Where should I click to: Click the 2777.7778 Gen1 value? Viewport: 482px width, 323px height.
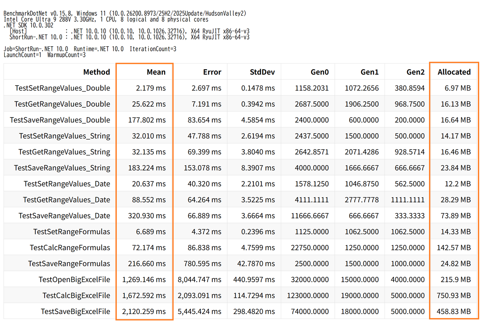pos(362,200)
